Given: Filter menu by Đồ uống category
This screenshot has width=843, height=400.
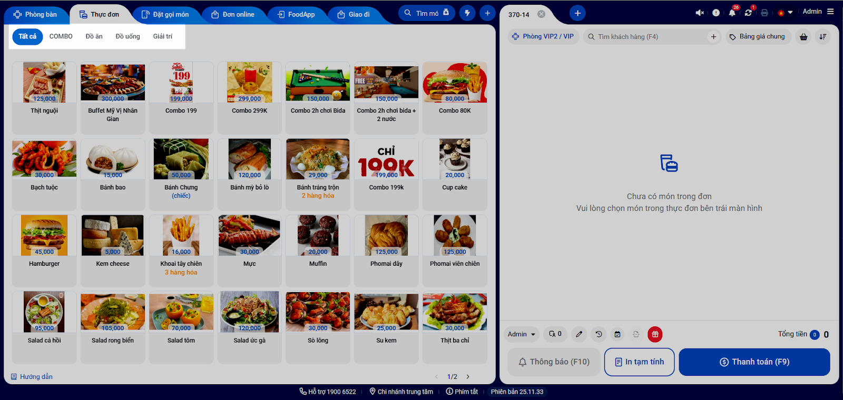Looking at the screenshot, I should 128,37.
